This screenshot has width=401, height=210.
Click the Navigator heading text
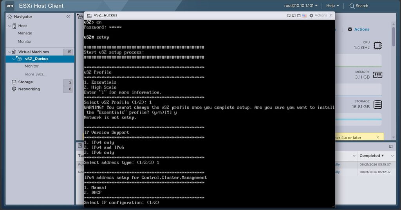[x=23, y=16]
